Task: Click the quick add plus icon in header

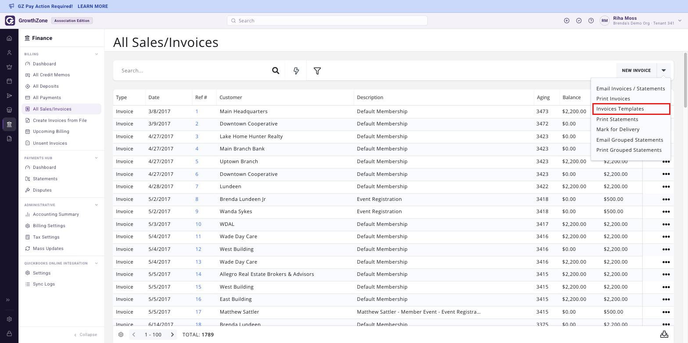Action: pyautogui.click(x=566, y=21)
